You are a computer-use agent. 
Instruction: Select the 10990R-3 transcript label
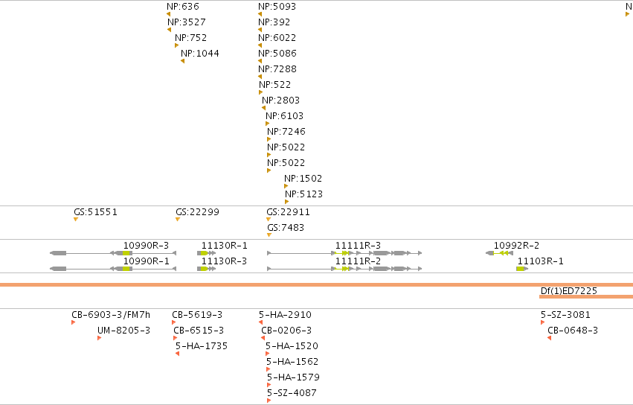[x=146, y=246]
